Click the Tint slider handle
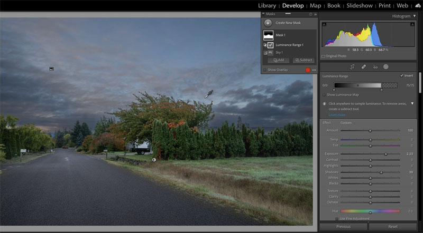The width and height of the screenshot is (423, 233). point(371,146)
